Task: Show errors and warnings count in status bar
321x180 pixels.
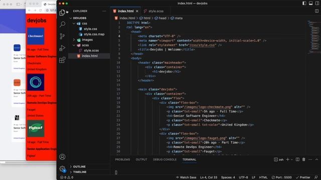Action: pyautogui.click(x=67, y=177)
